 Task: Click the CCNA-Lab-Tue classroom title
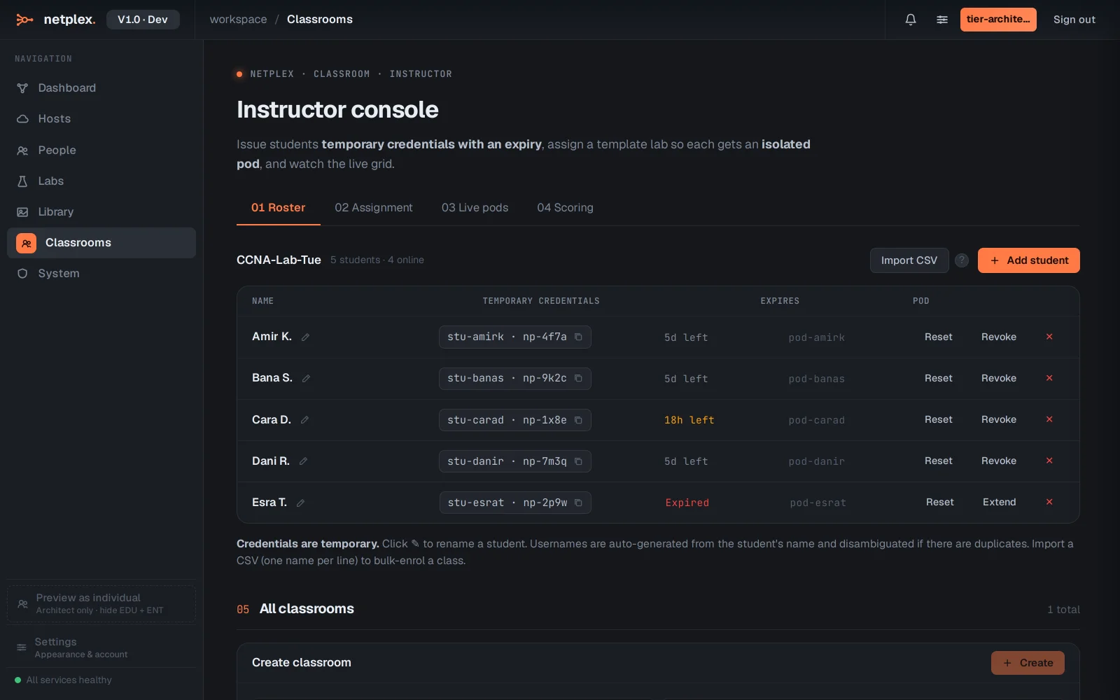click(279, 260)
